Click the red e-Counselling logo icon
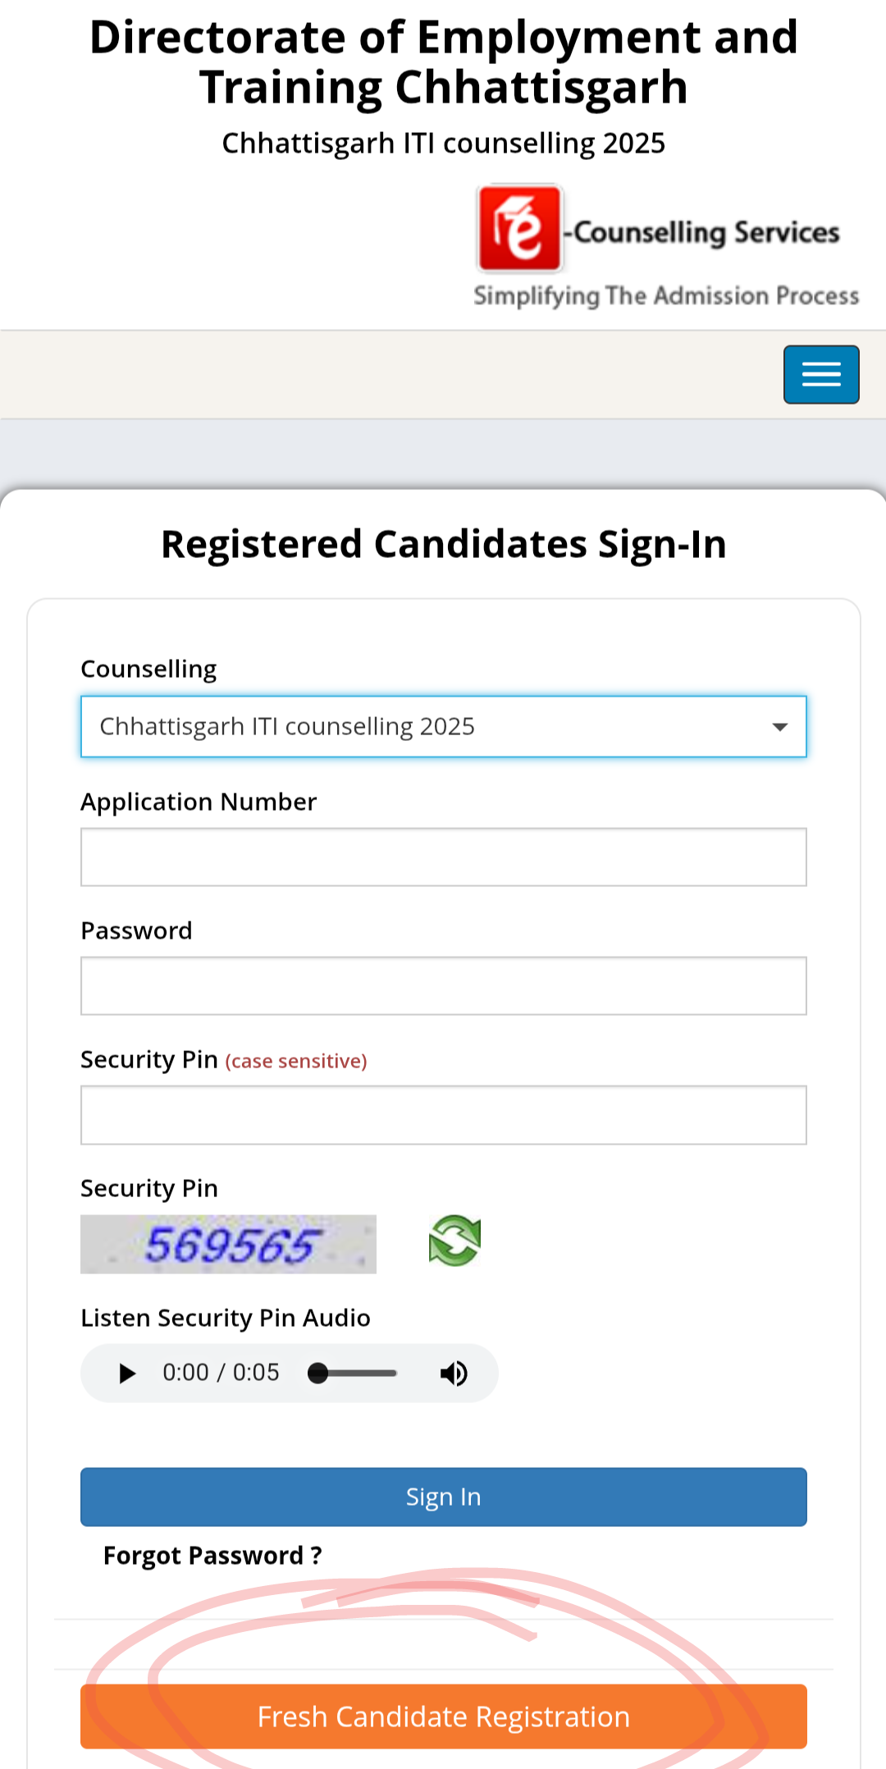Image resolution: width=886 pixels, height=1769 pixels. (520, 228)
